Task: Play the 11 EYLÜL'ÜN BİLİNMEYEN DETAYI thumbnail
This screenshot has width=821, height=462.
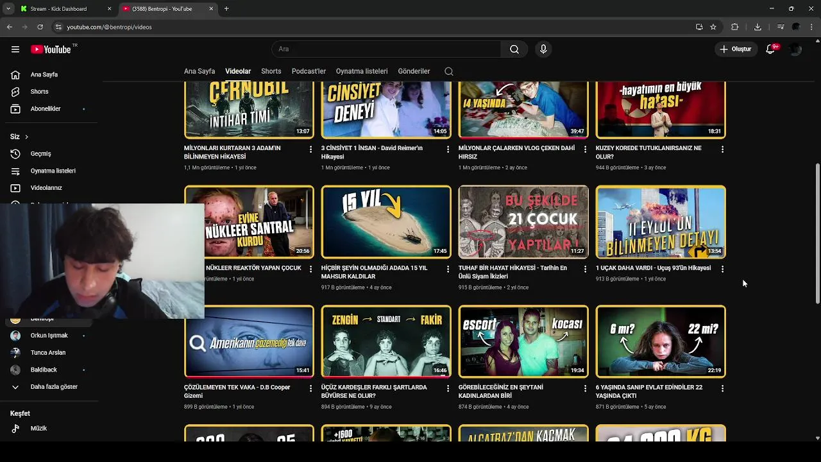Action: point(661,222)
